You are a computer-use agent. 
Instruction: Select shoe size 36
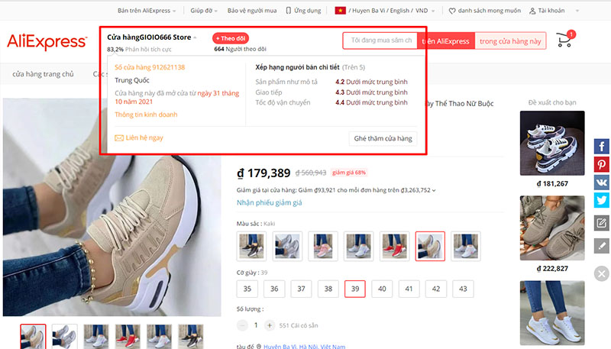click(274, 289)
